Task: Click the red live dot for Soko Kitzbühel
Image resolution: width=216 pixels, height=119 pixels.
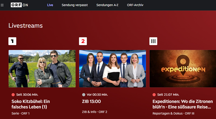Action: pyautogui.click(x=13, y=95)
